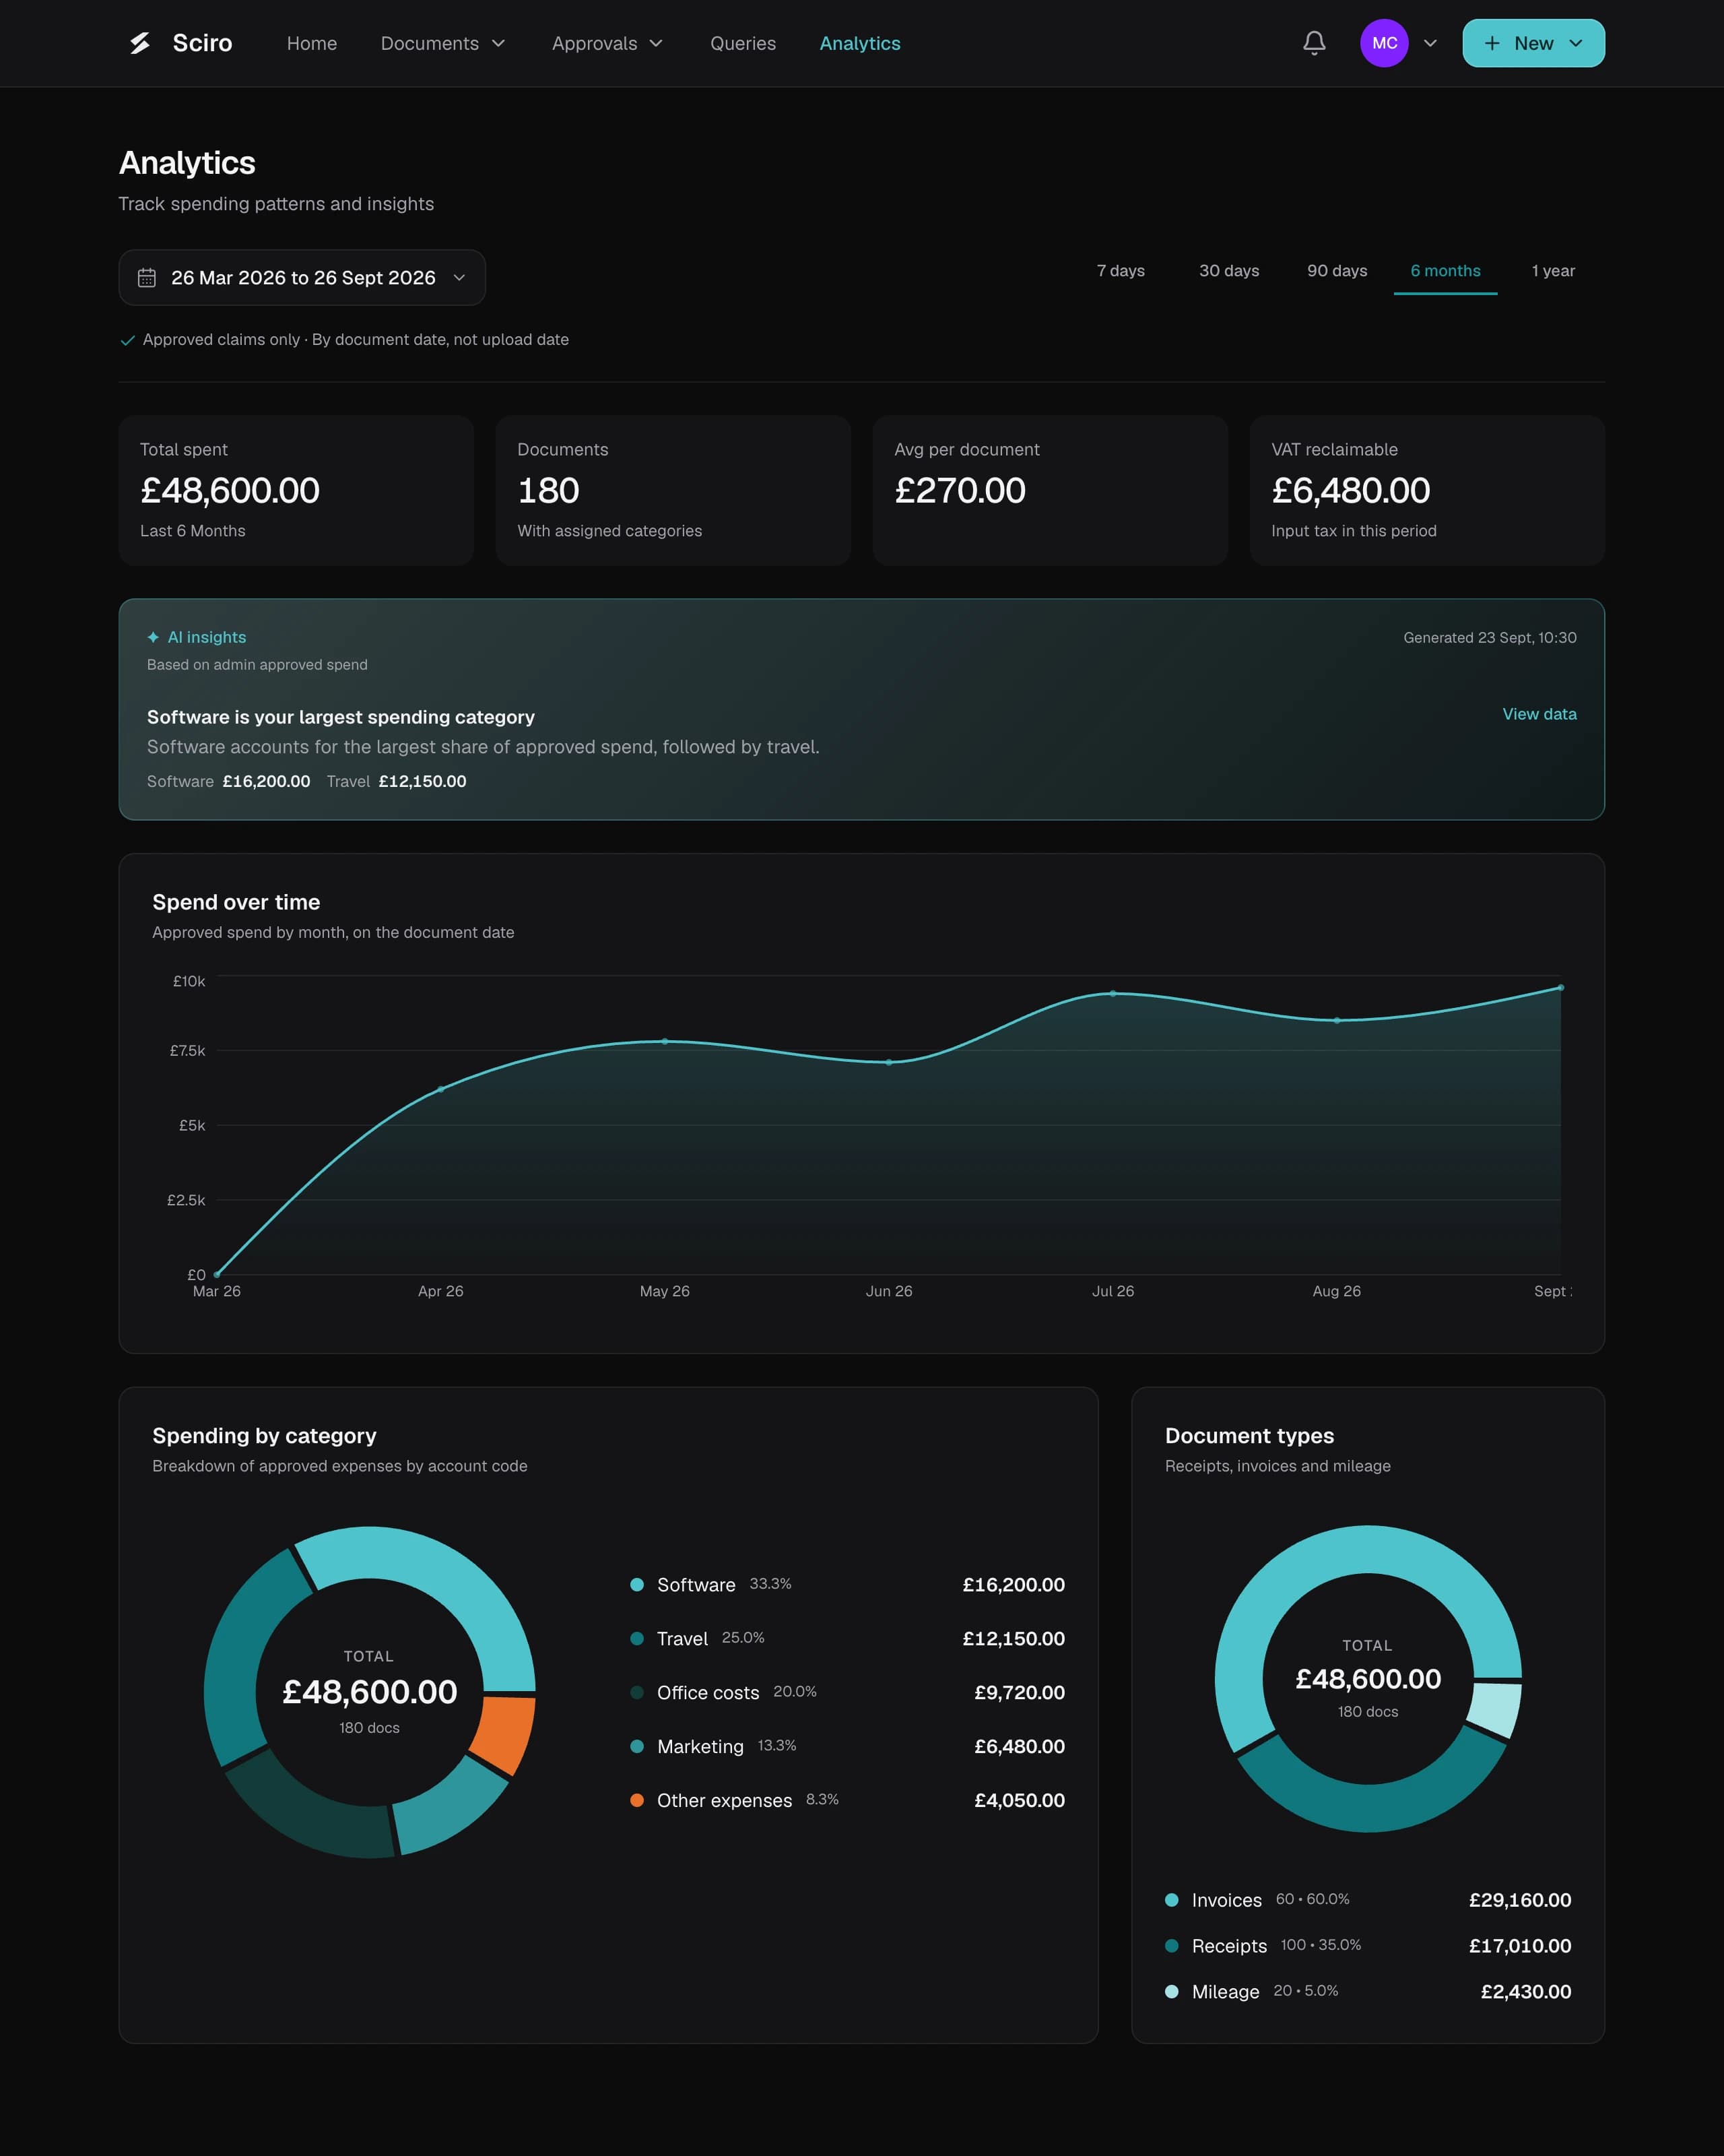The height and width of the screenshot is (2156, 1724).
Task: Open the Documents nav item
Action: (x=430, y=43)
